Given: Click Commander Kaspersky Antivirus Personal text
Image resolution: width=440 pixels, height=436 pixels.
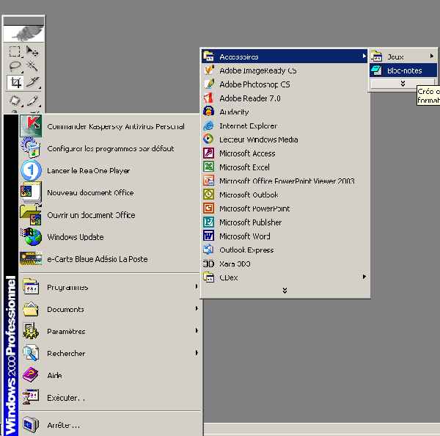Looking at the screenshot, I should click(x=116, y=126).
